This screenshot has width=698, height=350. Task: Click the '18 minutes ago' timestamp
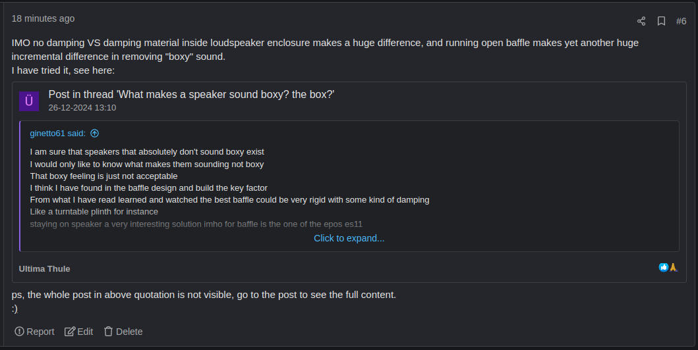[44, 18]
